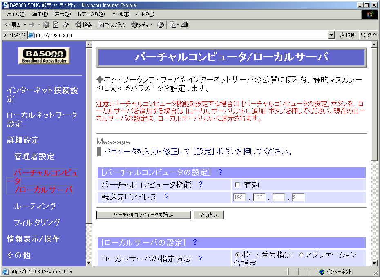
Task: Click the Stop loading icon
Action: [x=46, y=25]
